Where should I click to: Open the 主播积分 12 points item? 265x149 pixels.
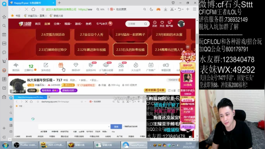pyautogui.click(x=31, y=67)
